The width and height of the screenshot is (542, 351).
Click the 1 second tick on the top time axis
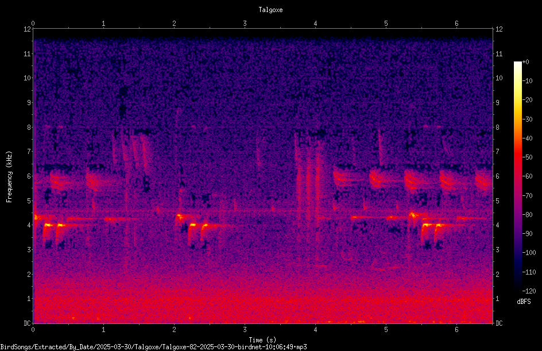pyautogui.click(x=103, y=24)
